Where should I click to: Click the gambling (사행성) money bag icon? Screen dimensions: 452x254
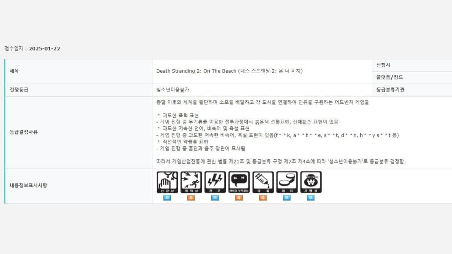click(311, 182)
